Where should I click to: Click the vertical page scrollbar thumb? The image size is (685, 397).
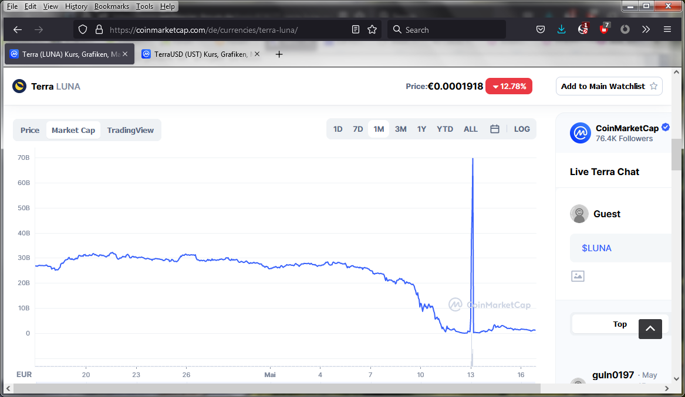[x=676, y=155]
